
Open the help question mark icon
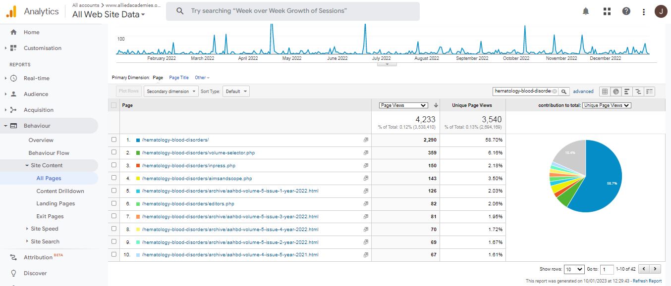(x=626, y=11)
